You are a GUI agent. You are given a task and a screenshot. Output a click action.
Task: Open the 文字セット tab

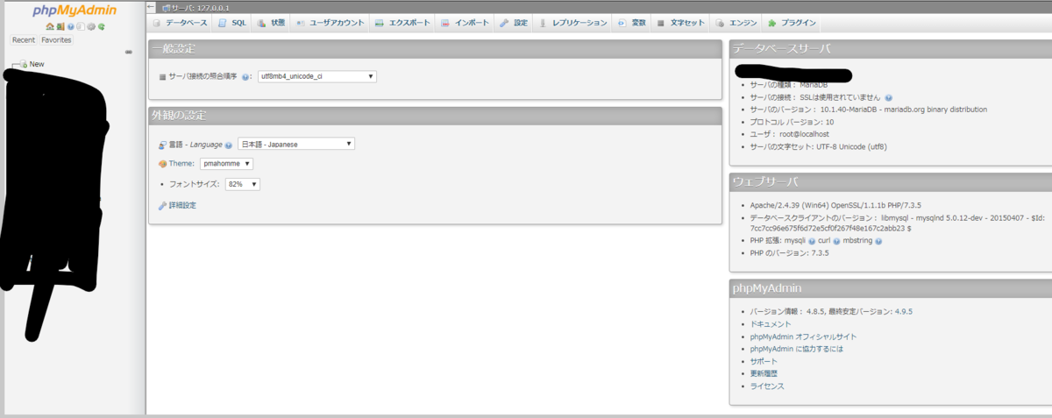680,23
